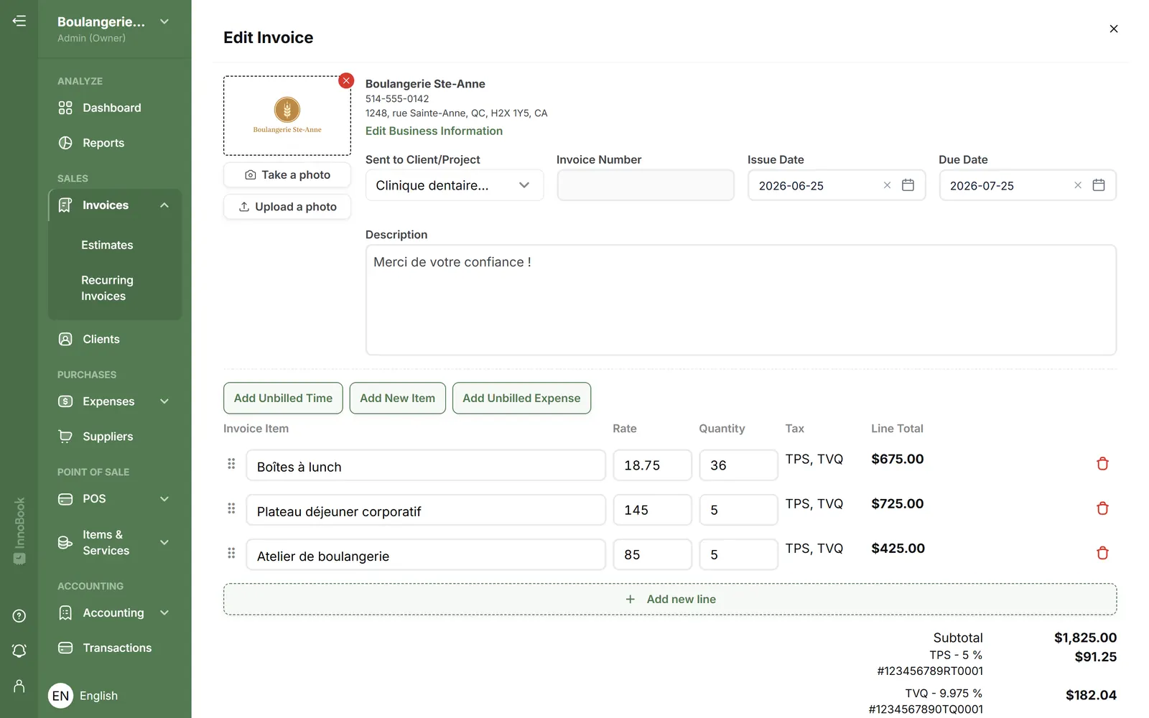Click Add Unbilled Time
Viewport: 1149px width, 718px height.
pos(283,398)
